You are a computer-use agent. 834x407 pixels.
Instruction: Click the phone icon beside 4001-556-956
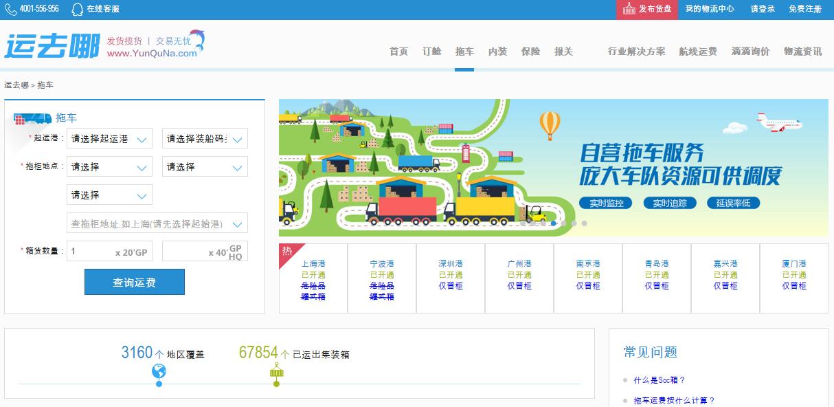tap(11, 10)
